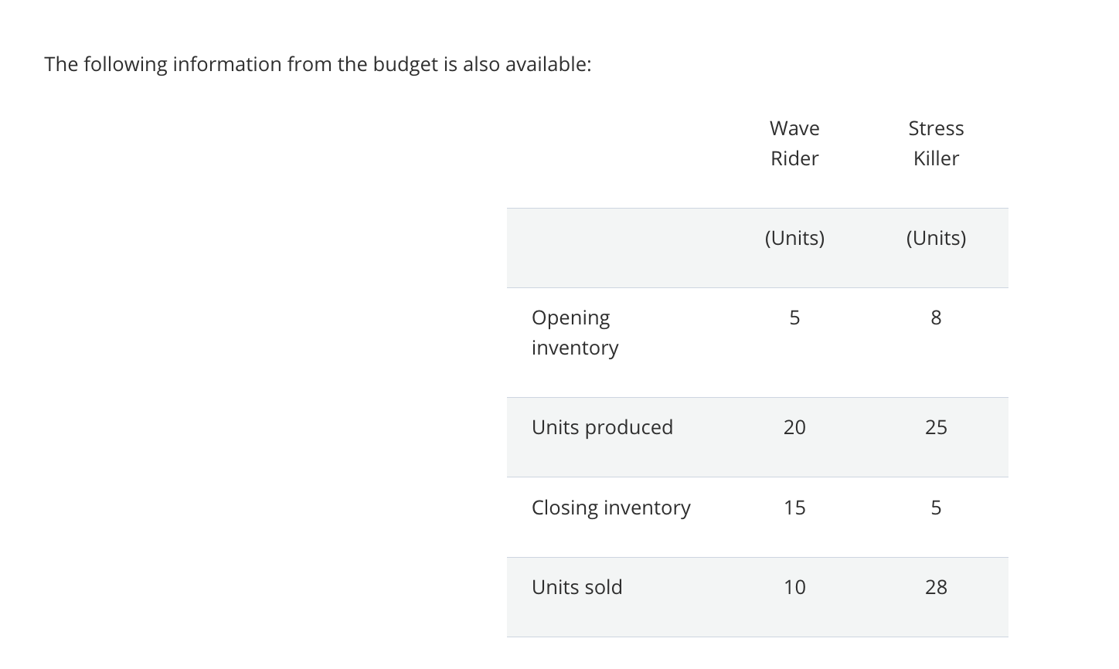The image size is (1119, 669).
Task: Click the (Units) label under Wave Rider
Action: click(794, 238)
